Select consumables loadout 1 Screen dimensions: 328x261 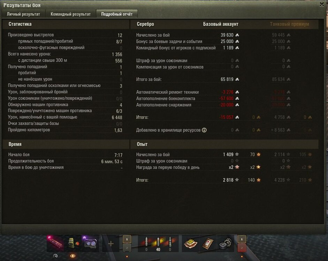pyautogui.click(x=242, y=239)
